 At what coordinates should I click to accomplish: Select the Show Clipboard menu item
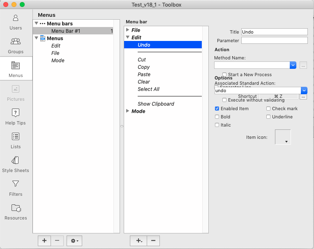156,104
